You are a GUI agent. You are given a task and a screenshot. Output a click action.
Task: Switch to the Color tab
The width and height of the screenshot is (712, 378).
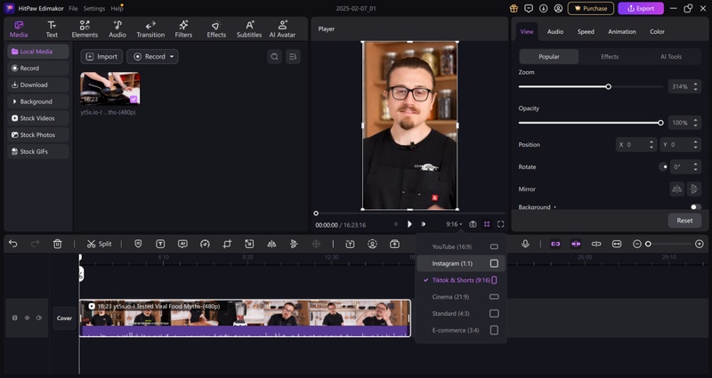[x=657, y=31]
